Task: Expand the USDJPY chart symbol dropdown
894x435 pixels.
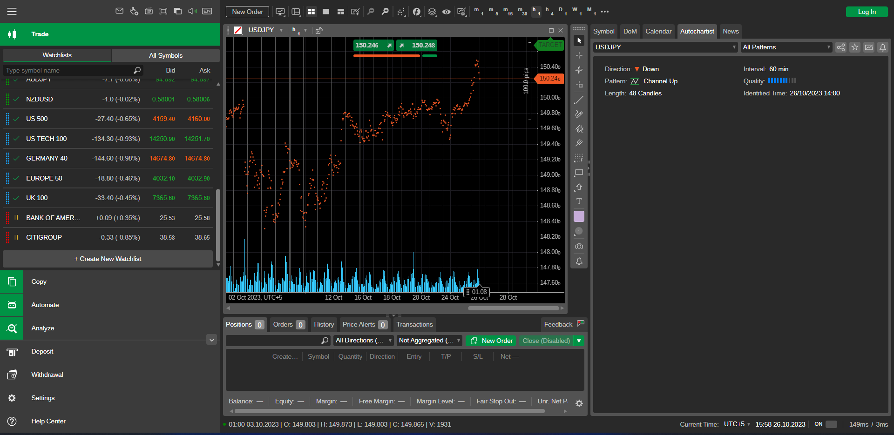Action: pyautogui.click(x=281, y=30)
